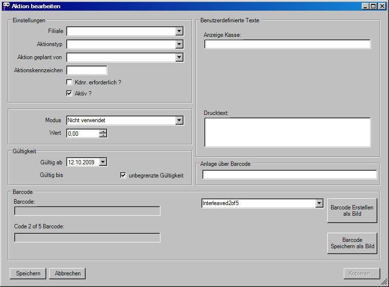This screenshot has width=389, height=287.
Task: Open the Filiale dropdown
Action: tap(179, 31)
